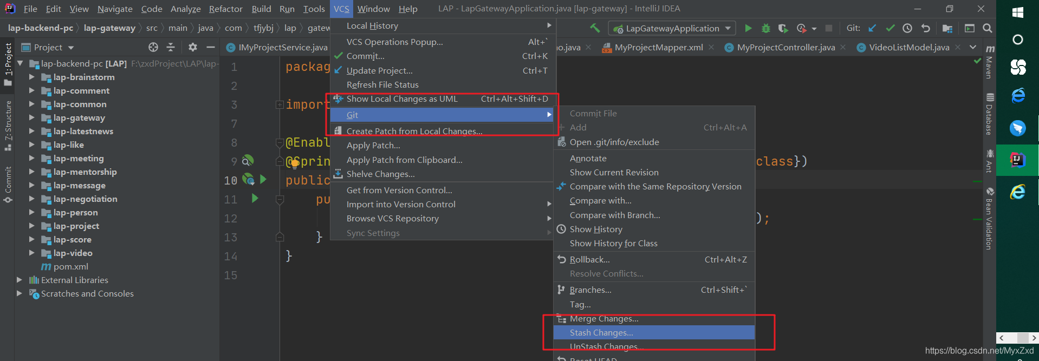This screenshot has height=361, width=1039.
Task: Open the Structure tool window tab
Action: pyautogui.click(x=8, y=126)
